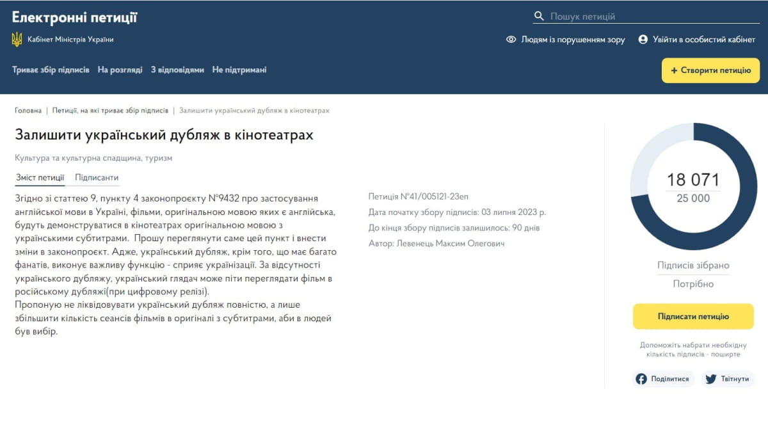Click the signature count 18 071
This screenshot has height=428, width=768.
pos(693,180)
